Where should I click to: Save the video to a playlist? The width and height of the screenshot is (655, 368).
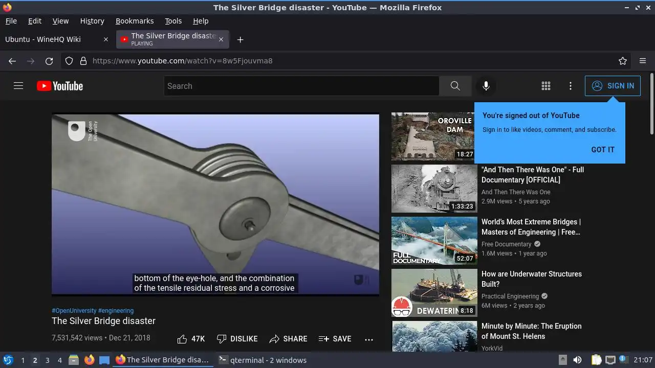tap(335, 339)
